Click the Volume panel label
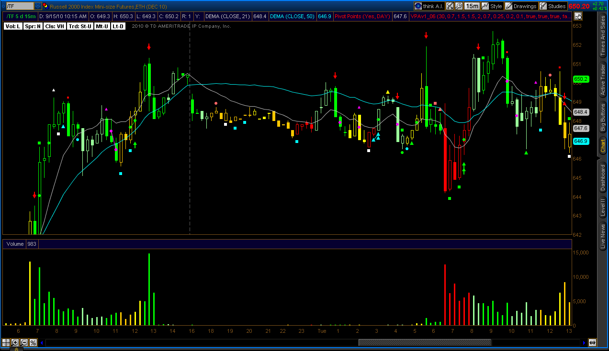The width and height of the screenshot is (609, 351). 15,244
